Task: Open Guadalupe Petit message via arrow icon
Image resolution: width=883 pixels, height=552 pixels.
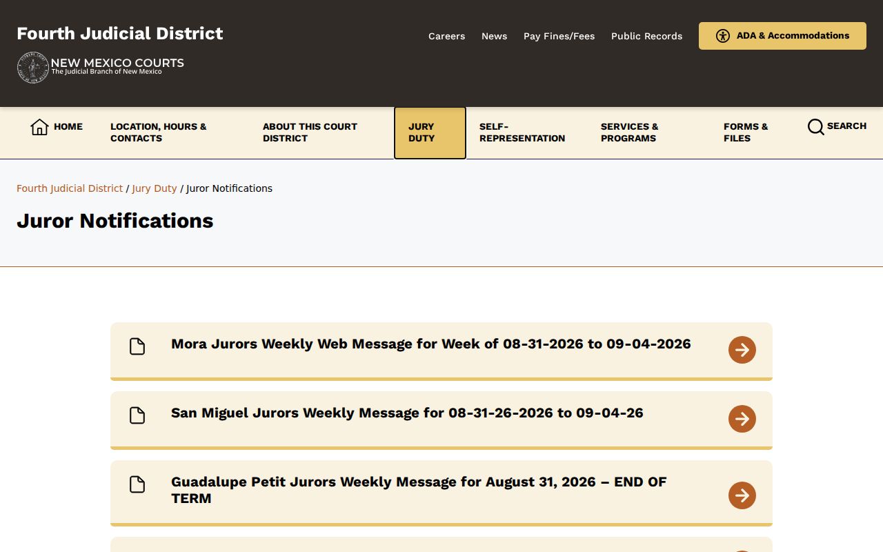Action: tap(742, 495)
